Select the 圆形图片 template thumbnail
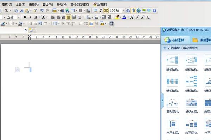211x140 pixels. tap(172, 103)
